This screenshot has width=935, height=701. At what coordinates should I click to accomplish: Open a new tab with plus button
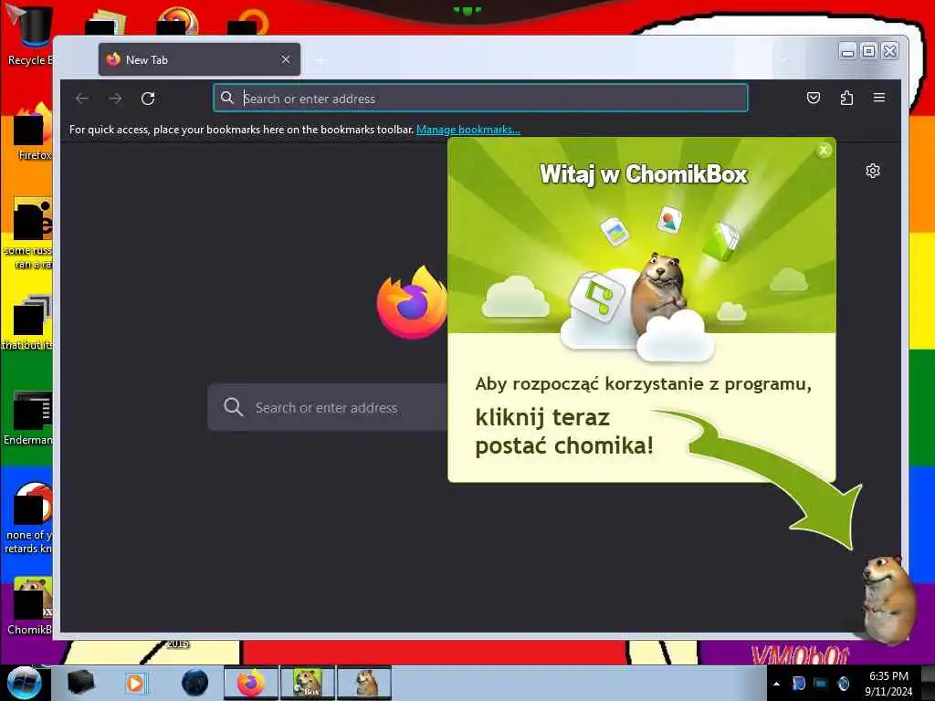click(x=320, y=60)
